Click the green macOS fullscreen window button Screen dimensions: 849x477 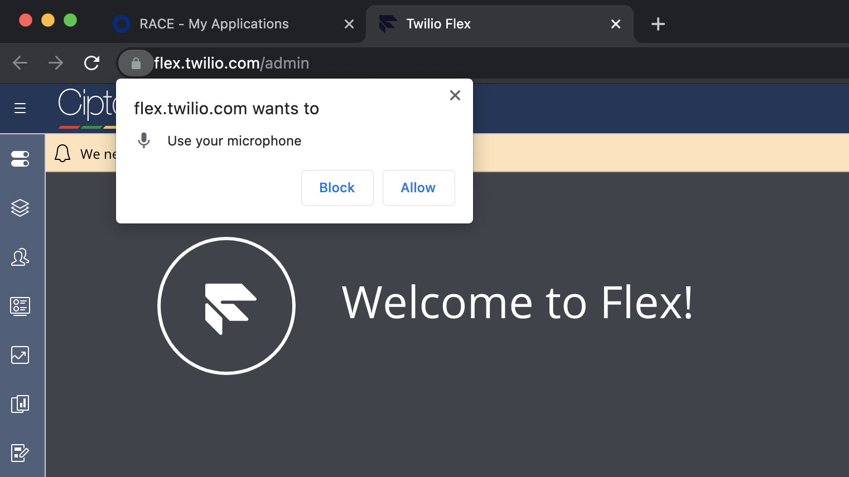(x=70, y=20)
